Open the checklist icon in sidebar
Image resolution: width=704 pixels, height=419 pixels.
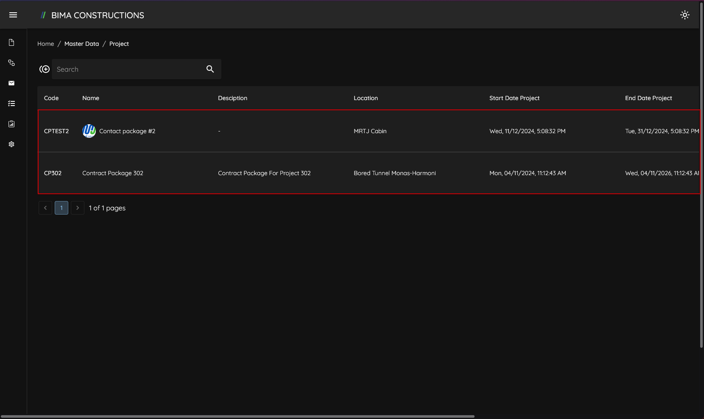tap(11, 103)
